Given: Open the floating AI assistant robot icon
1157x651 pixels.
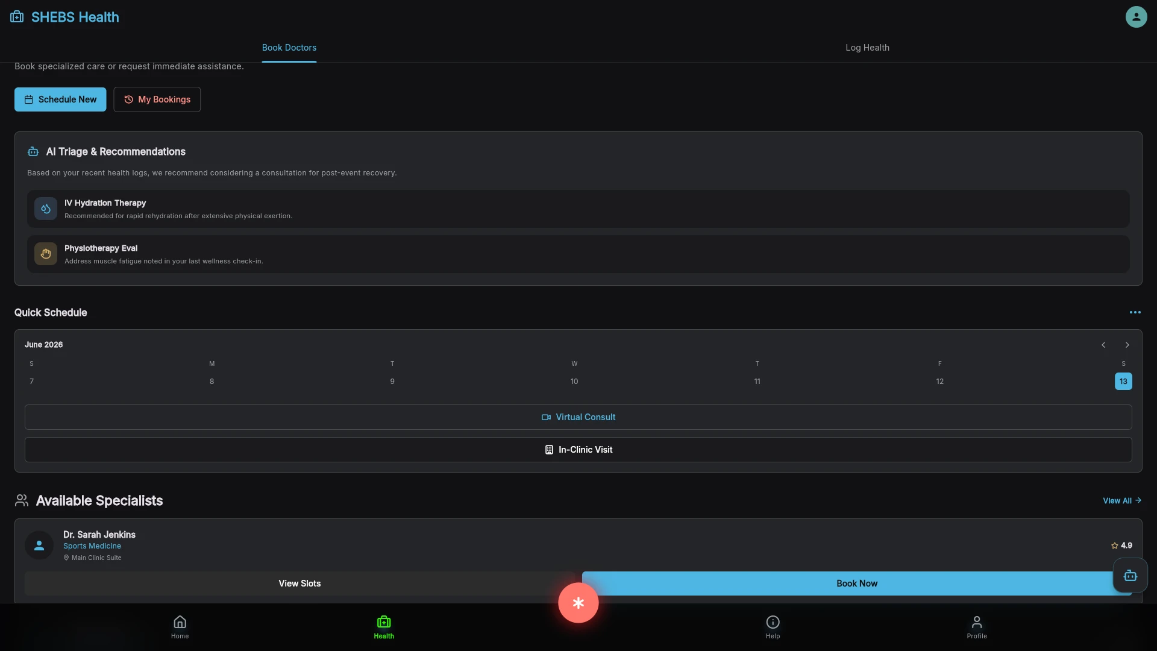Looking at the screenshot, I should pyautogui.click(x=1130, y=576).
